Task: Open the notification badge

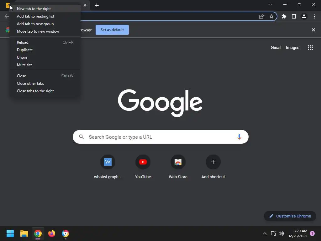Action: [x=312, y=233]
